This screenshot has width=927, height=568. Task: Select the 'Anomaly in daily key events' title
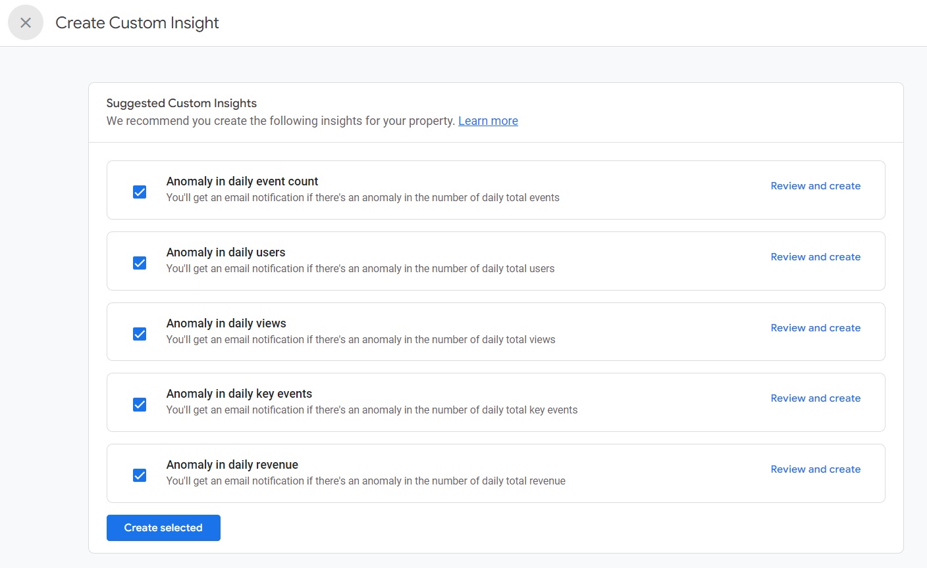click(x=240, y=394)
